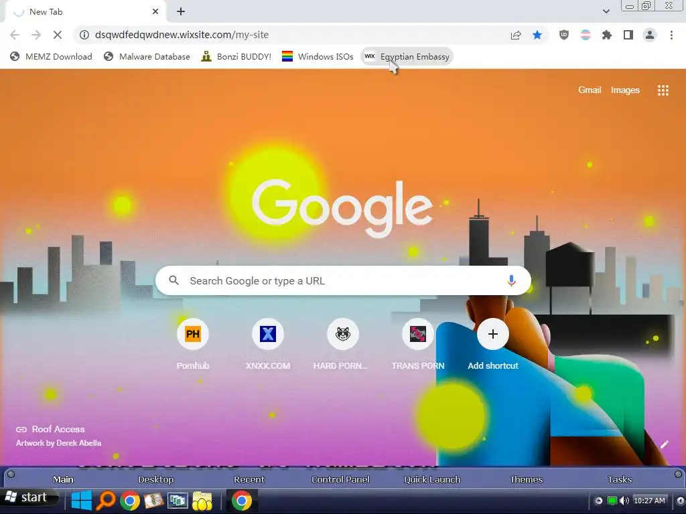The image size is (686, 514).
Task: Close the New Tab tab
Action: point(155,12)
